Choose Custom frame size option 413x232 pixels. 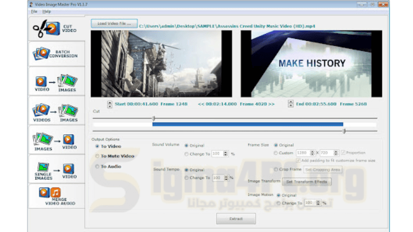[276, 153]
